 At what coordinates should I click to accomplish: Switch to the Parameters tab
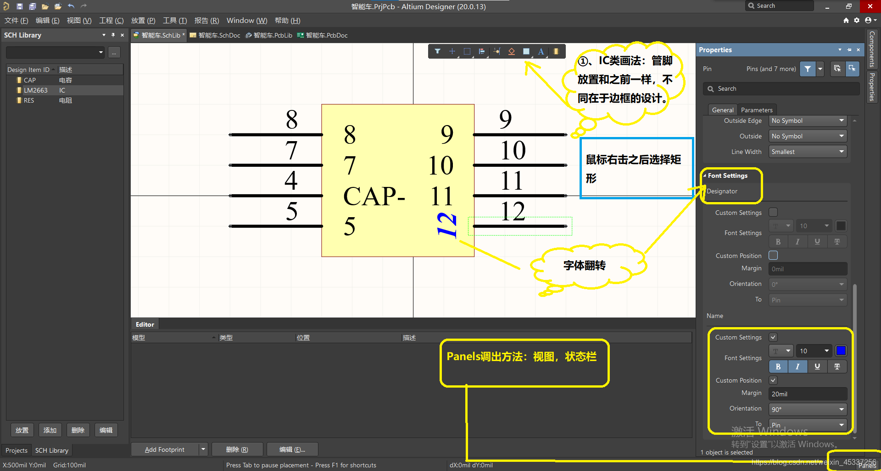[757, 110]
